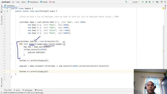Click the fold marker closing the main method

click(x=10, y=74)
